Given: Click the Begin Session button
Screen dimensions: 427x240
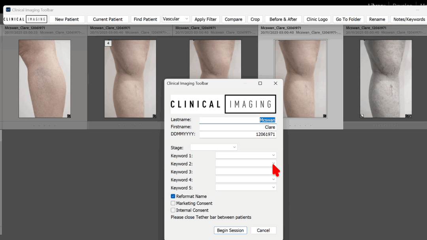Looking at the screenshot, I should [231, 230].
